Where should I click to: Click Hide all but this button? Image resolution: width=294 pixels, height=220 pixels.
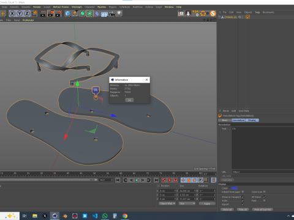pyautogui.click(x=263, y=210)
